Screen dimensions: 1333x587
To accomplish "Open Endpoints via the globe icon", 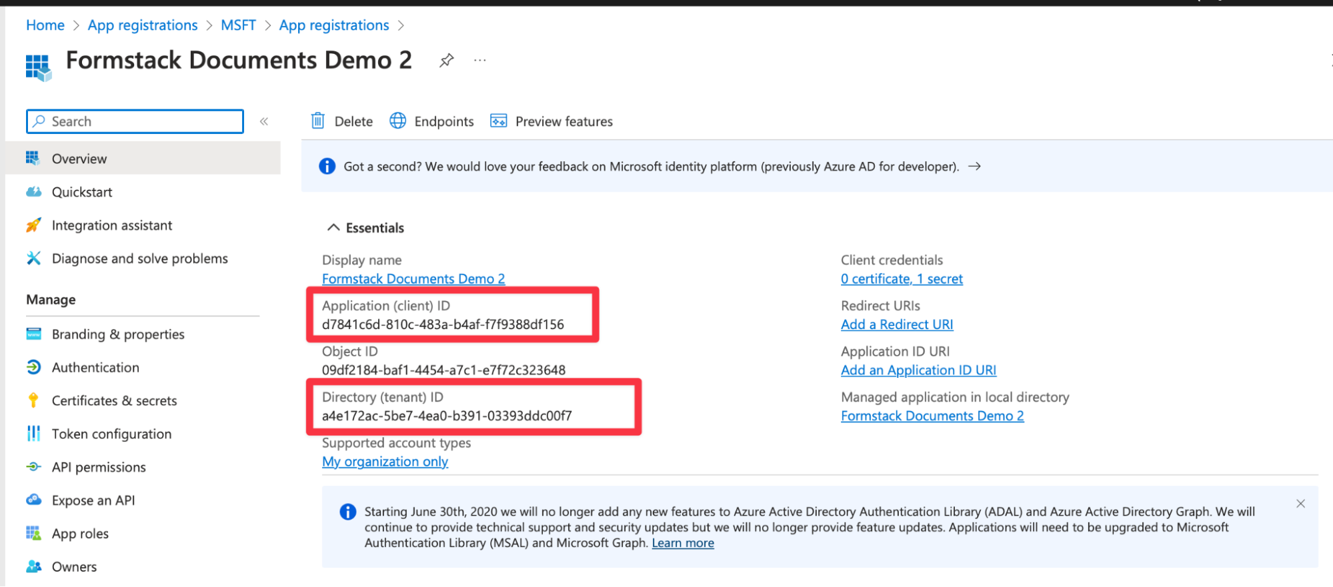I will pyautogui.click(x=398, y=121).
